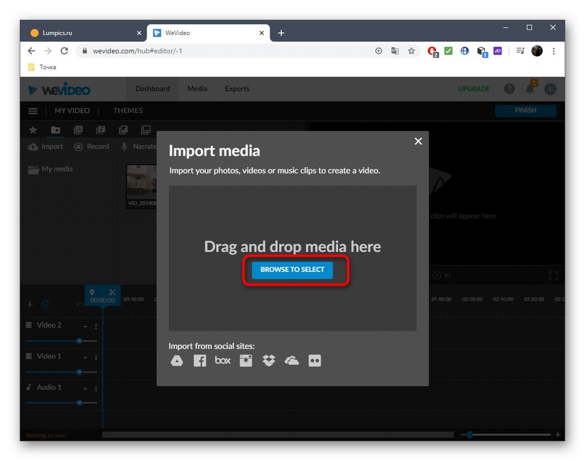Click the WeVideo logo
Viewport: 585px width, 461px height.
59,90
